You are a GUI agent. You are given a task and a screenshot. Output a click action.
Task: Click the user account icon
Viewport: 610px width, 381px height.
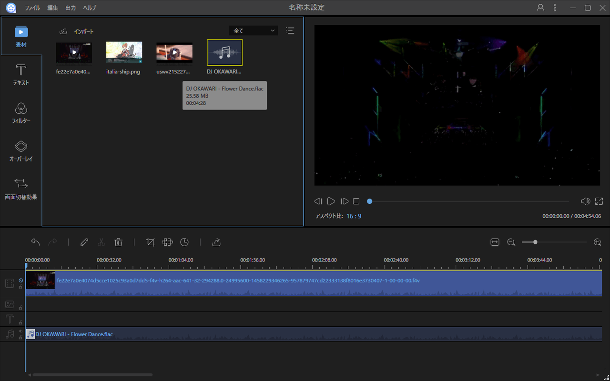[540, 8]
